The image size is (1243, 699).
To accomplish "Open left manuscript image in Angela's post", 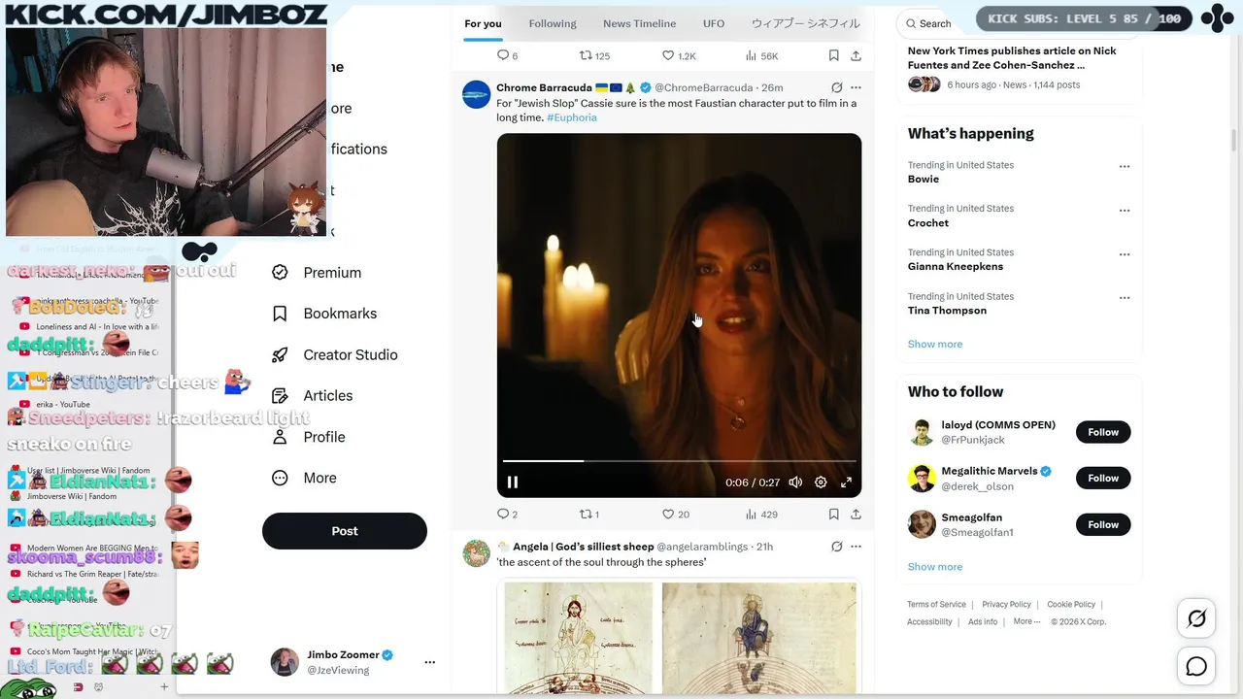I will click(x=578, y=639).
